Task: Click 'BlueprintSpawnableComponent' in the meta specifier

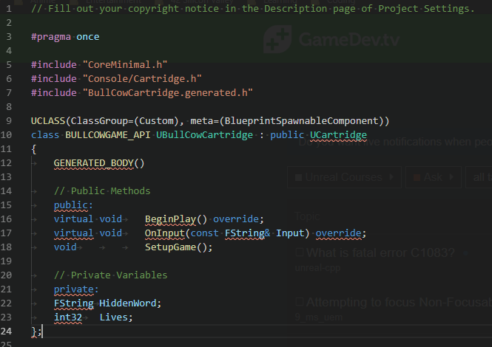Action: (301, 121)
